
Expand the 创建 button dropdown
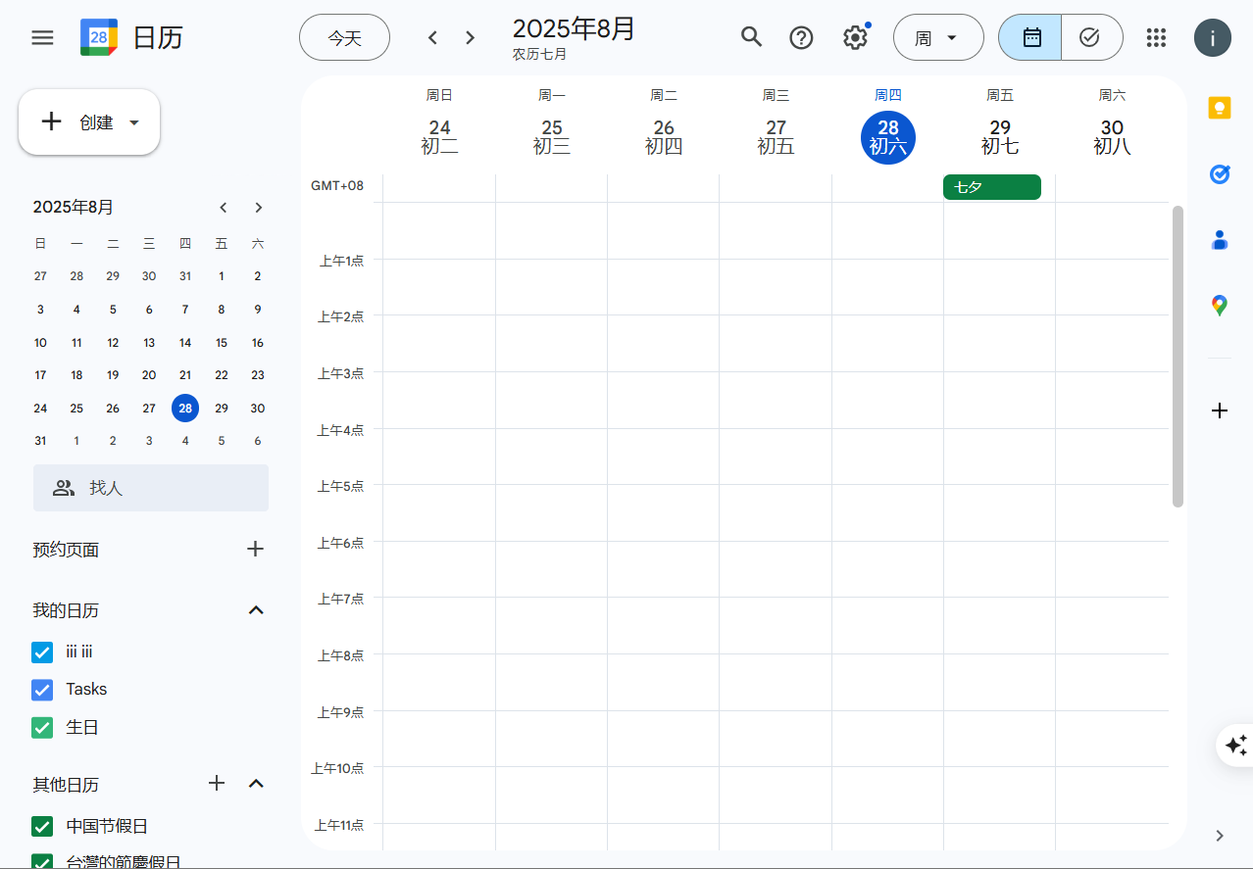tap(134, 122)
